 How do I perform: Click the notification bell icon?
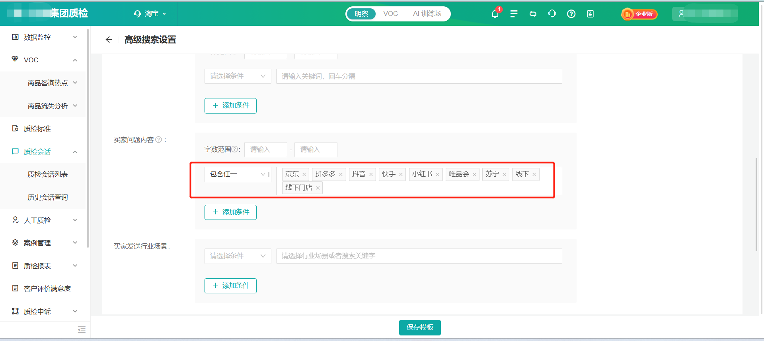tap(495, 14)
